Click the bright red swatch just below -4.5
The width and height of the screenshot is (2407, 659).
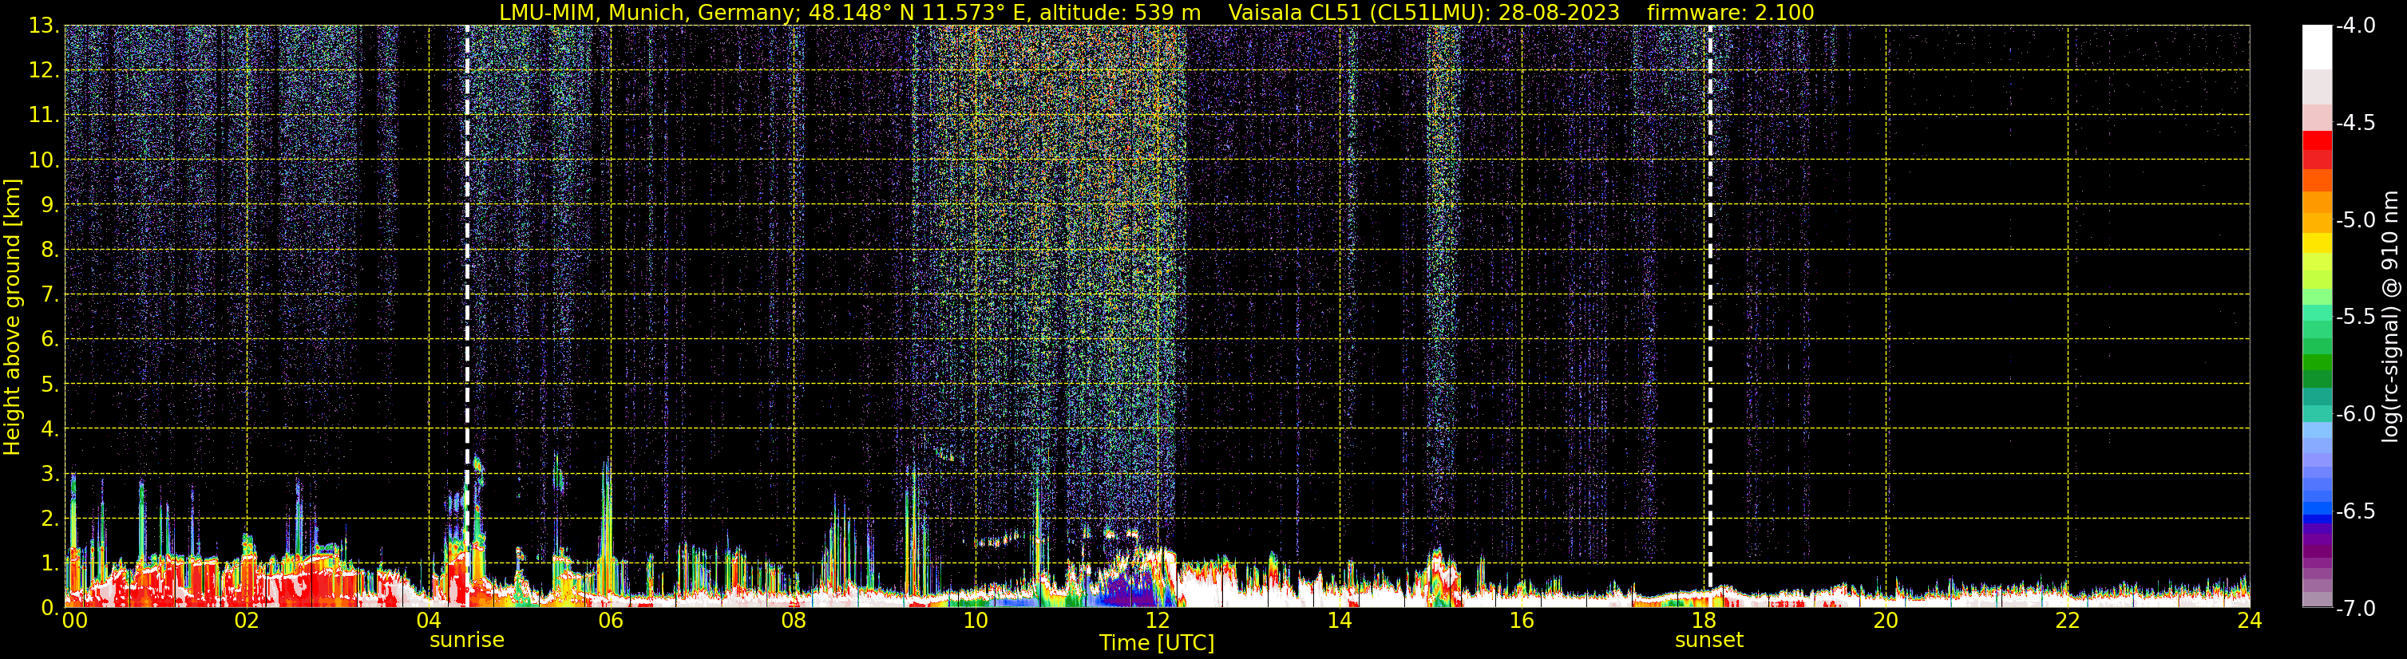(x=2318, y=140)
